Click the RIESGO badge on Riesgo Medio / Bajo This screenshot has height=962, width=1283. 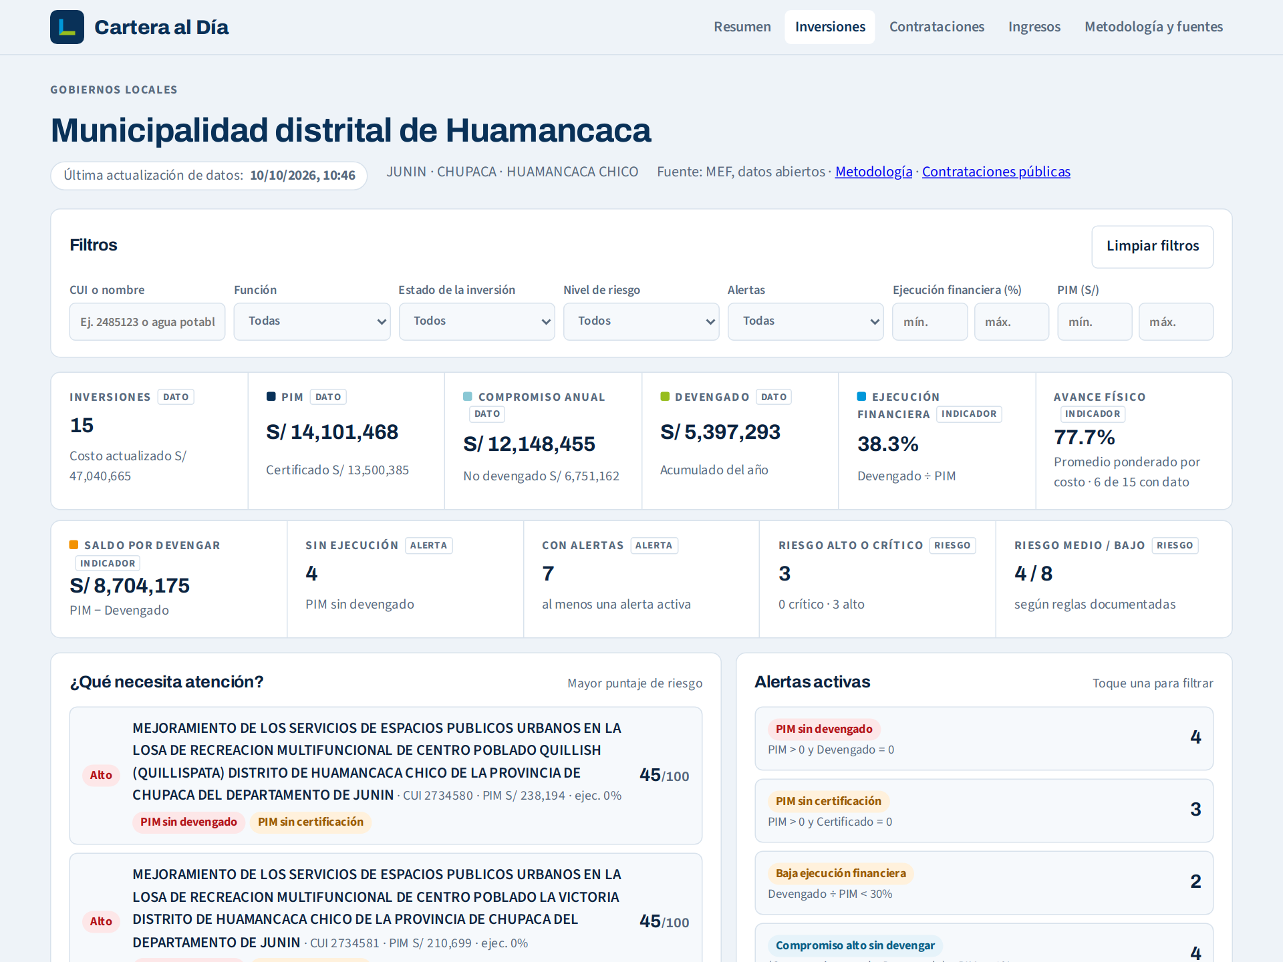1175,546
